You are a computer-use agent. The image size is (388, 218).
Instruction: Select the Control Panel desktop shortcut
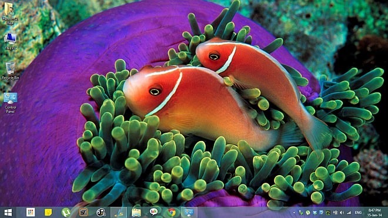tap(11, 103)
